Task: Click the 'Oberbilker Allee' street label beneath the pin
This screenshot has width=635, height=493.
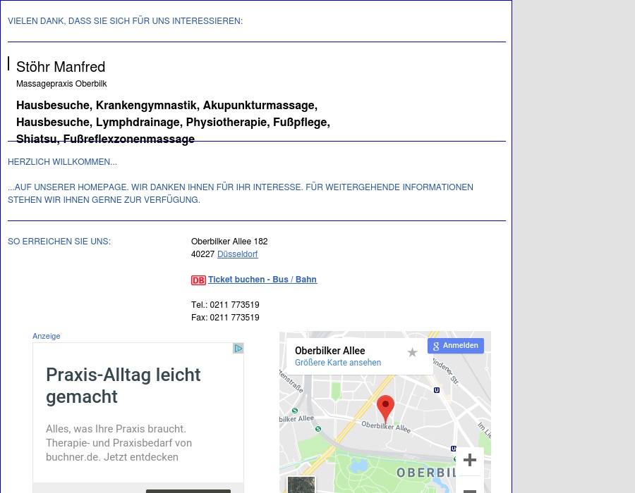Action: [386, 426]
